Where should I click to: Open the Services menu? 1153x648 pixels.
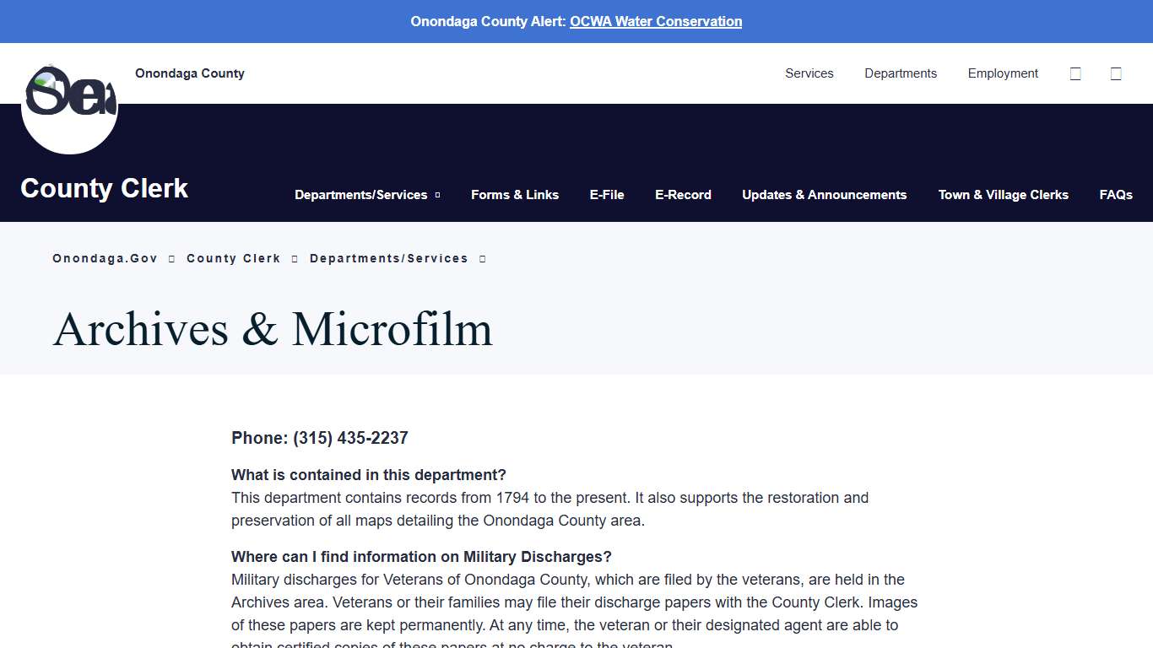point(809,73)
